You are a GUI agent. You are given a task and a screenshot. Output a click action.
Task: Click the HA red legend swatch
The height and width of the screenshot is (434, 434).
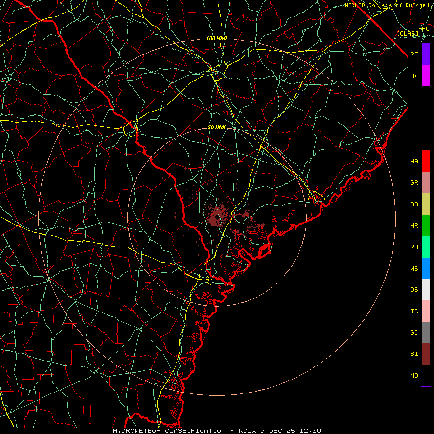click(426, 161)
